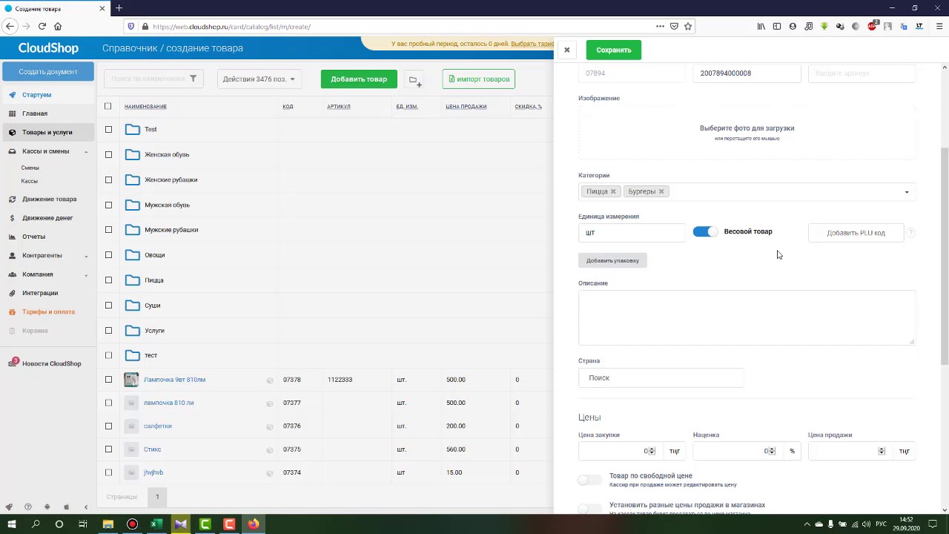The width and height of the screenshot is (949, 534).
Task: Open Новости CloudShop notifications icon
Action: (x=13, y=363)
